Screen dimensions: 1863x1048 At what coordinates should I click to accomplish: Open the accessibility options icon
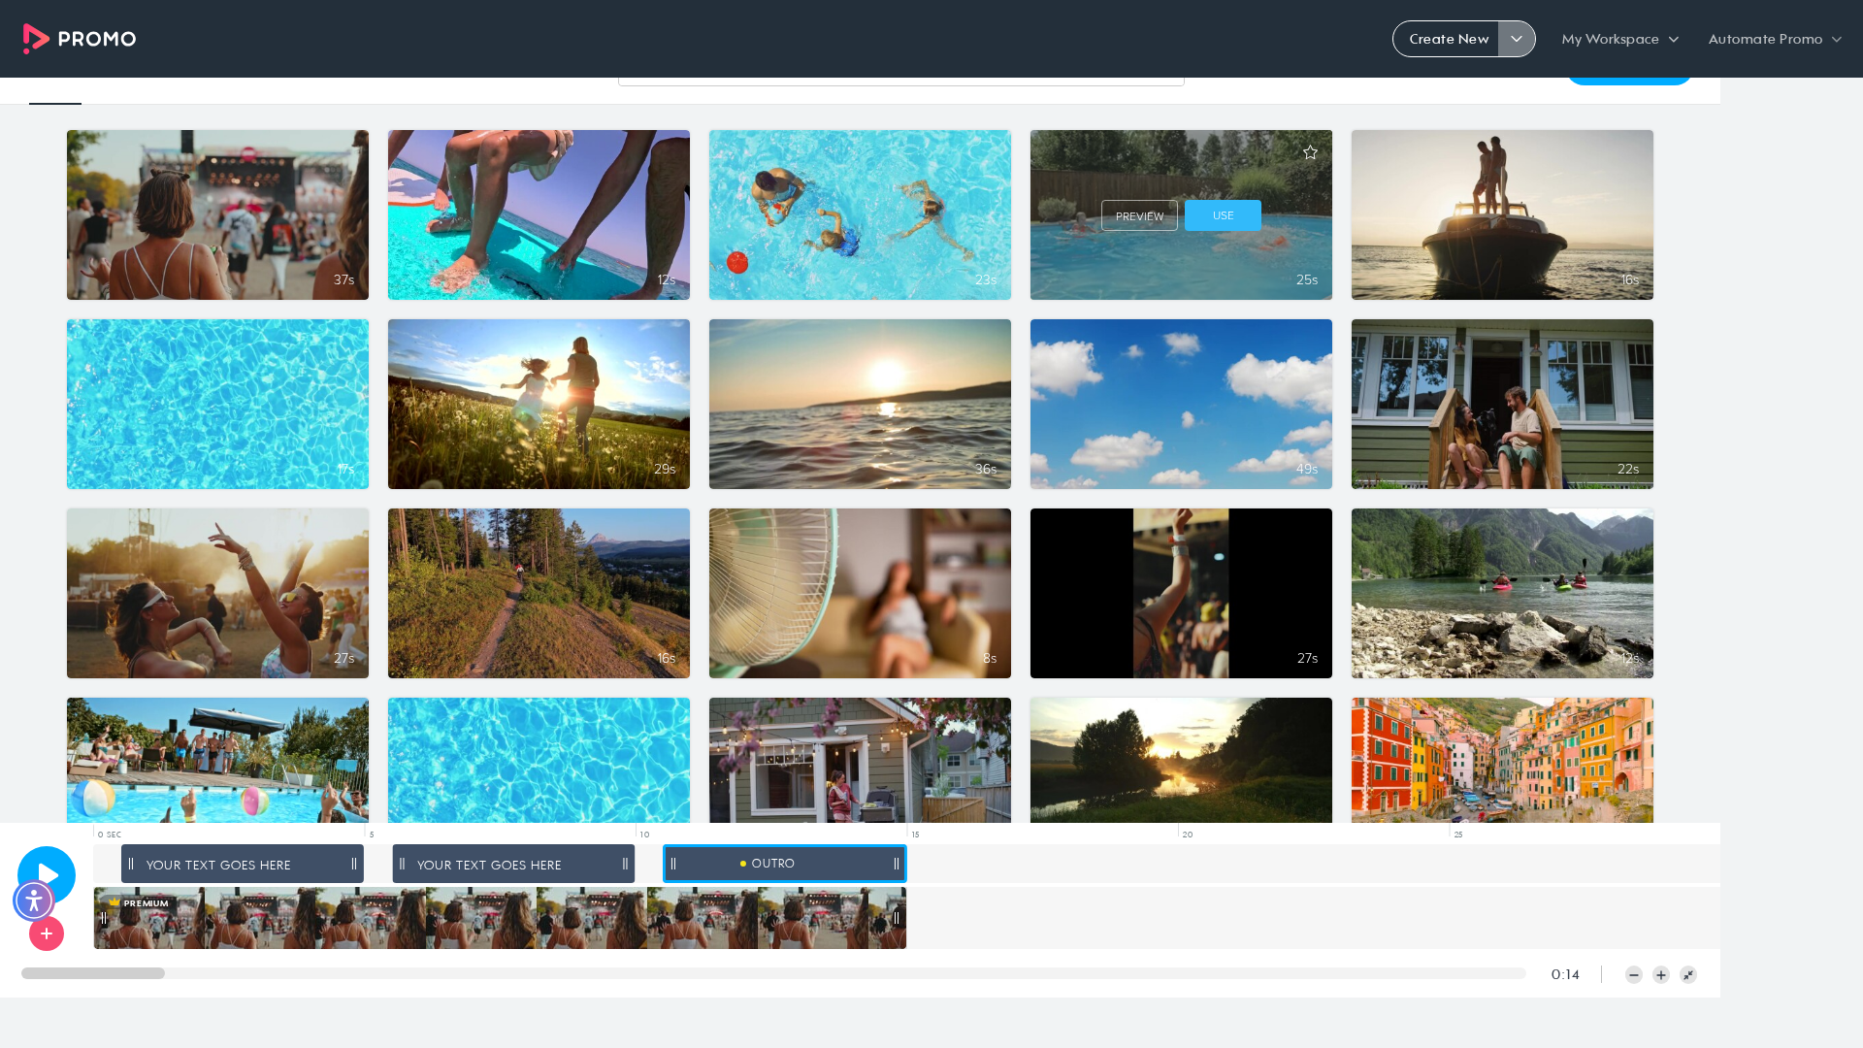pyautogui.click(x=34, y=901)
